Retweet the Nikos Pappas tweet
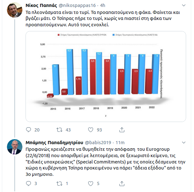 click(59, 130)
